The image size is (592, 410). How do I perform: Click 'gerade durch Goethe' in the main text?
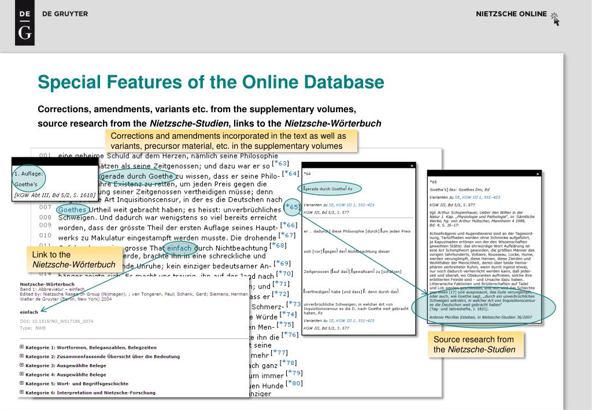click(136, 176)
